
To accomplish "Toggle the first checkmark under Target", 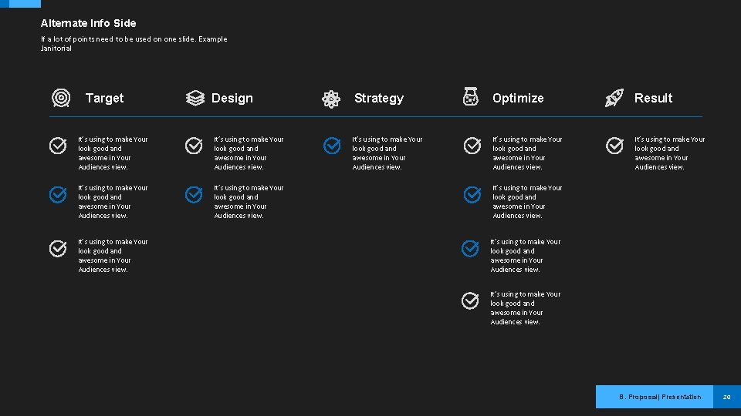I will (x=58, y=146).
